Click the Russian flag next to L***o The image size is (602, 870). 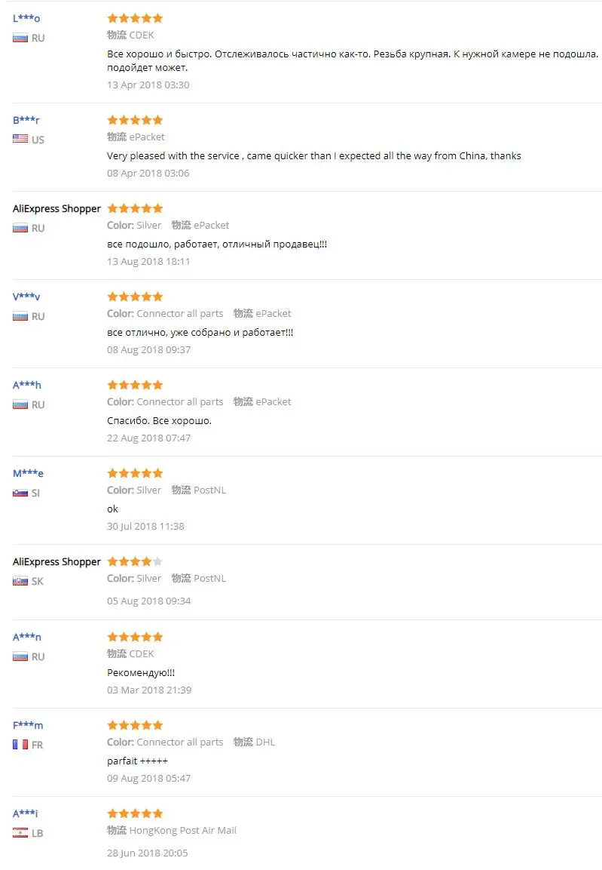click(x=20, y=38)
